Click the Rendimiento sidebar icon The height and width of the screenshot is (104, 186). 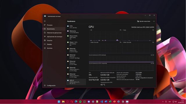(45, 29)
